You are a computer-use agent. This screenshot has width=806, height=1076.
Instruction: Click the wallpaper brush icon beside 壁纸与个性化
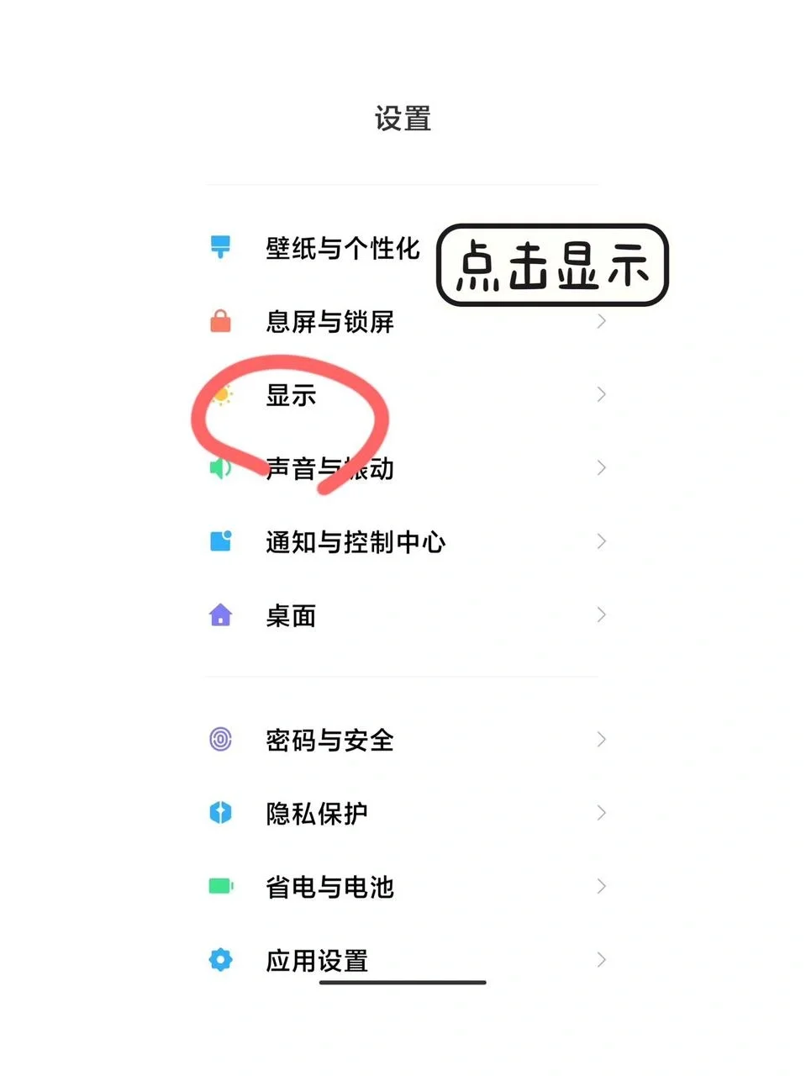[x=220, y=246]
